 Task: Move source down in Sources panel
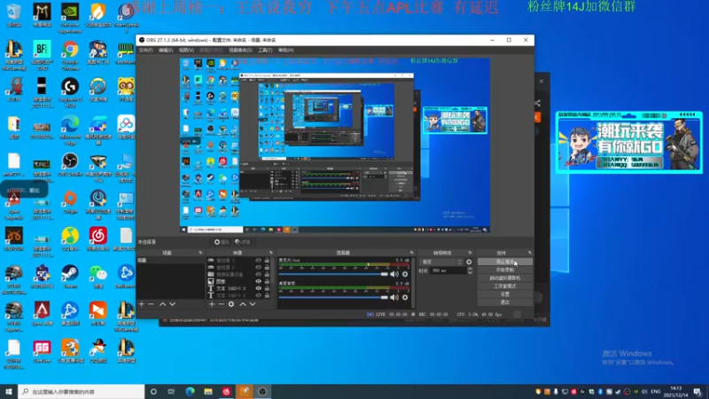click(253, 304)
